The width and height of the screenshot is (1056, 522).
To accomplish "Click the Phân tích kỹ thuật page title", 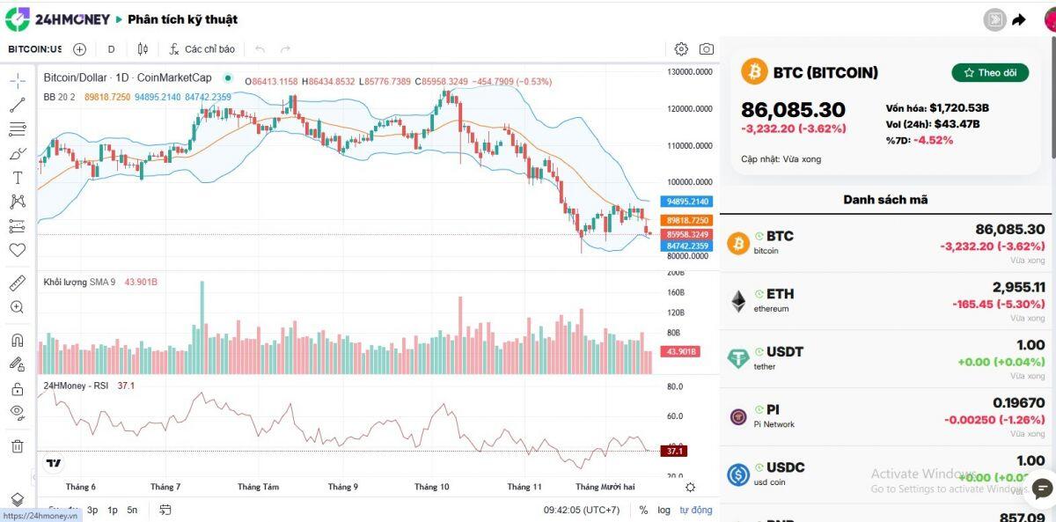I will point(182,19).
